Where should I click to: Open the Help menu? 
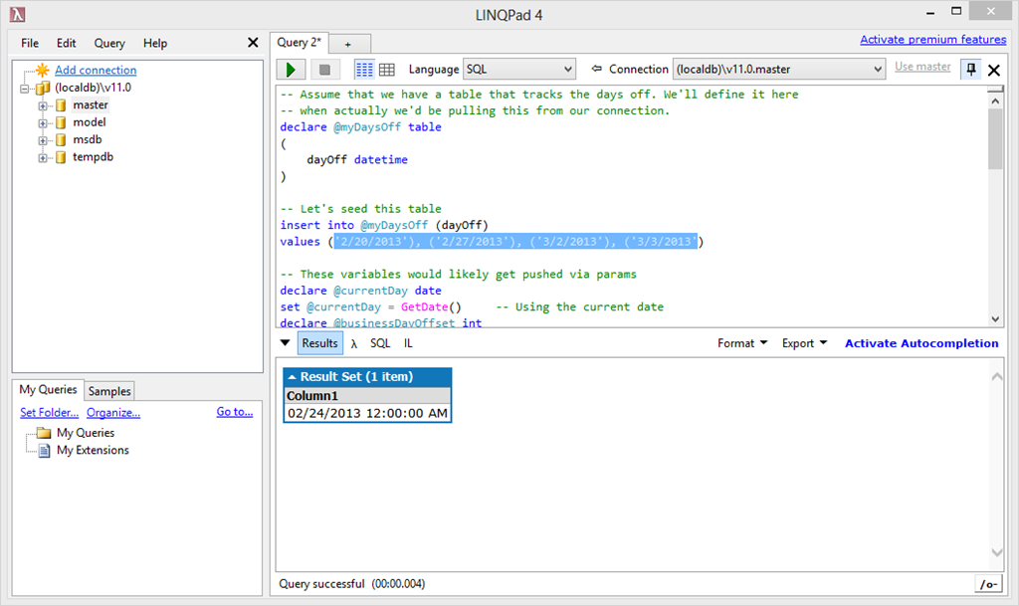155,43
